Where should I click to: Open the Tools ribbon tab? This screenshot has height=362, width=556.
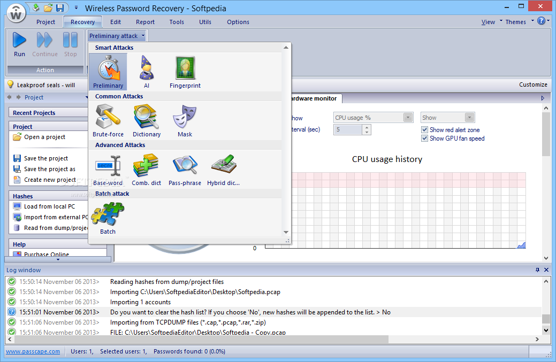[x=177, y=22]
